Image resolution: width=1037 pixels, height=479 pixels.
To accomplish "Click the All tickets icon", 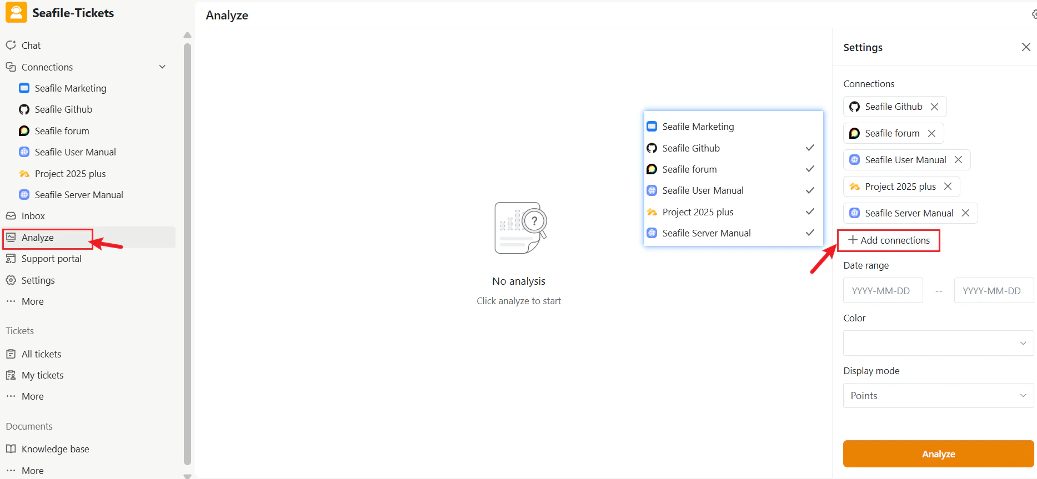I will pos(11,354).
